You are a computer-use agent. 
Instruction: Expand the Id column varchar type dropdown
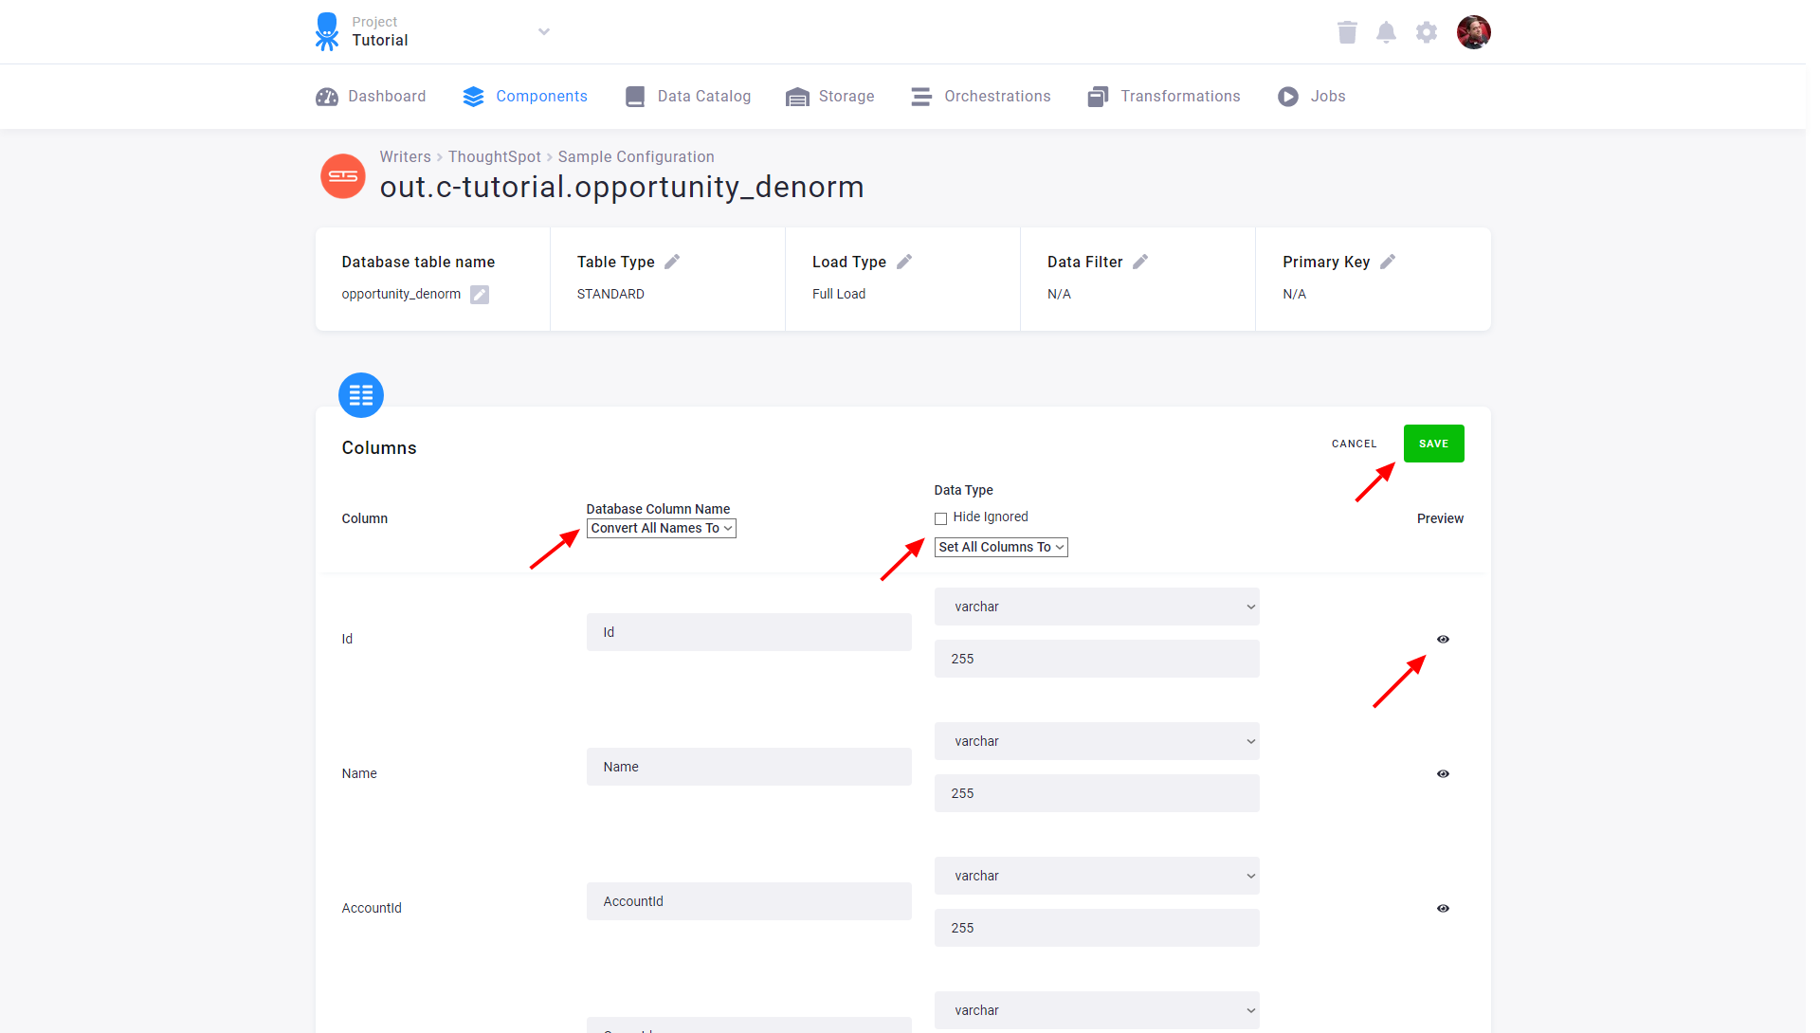(x=1096, y=607)
